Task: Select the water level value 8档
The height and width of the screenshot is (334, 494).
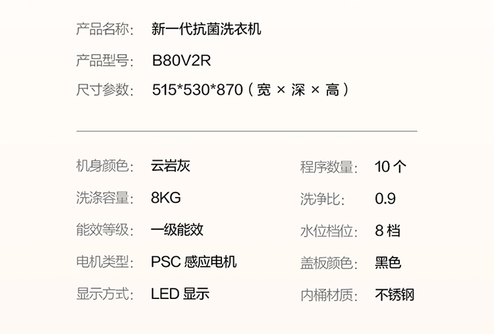Action: click(387, 231)
